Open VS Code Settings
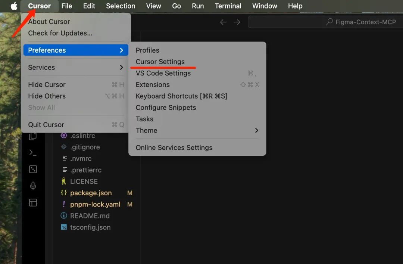Viewport: 403px width, 264px height. click(x=197, y=73)
